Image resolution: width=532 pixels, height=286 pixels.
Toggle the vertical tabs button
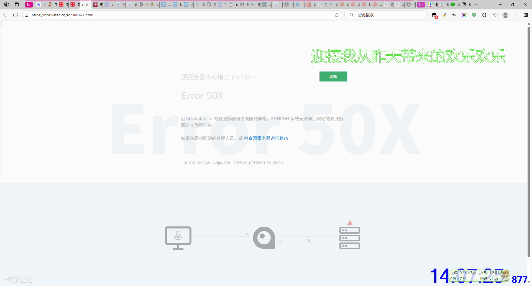coord(17,4)
